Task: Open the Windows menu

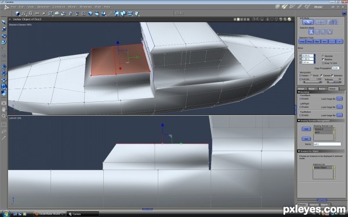Action: [86, 7]
